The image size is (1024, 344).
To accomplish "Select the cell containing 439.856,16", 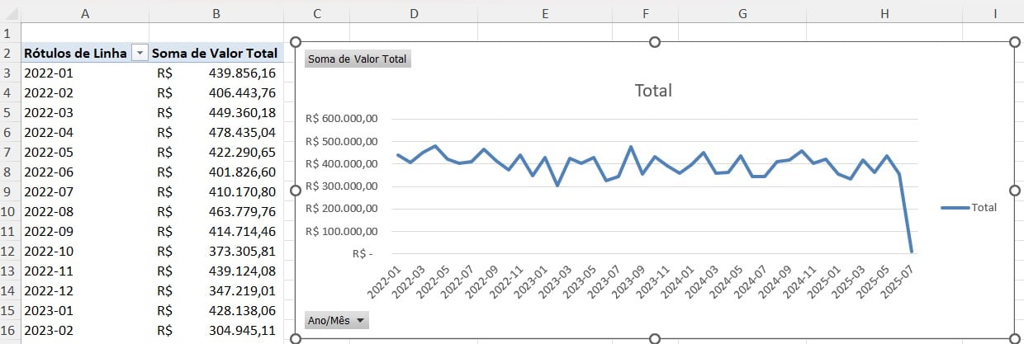I will [x=216, y=73].
